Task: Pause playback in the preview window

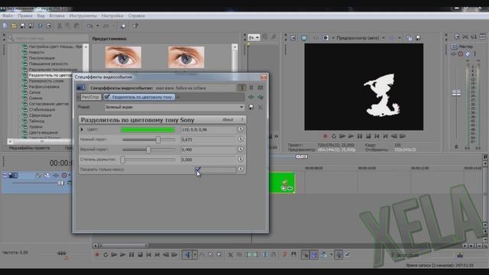Action: click(x=360, y=136)
